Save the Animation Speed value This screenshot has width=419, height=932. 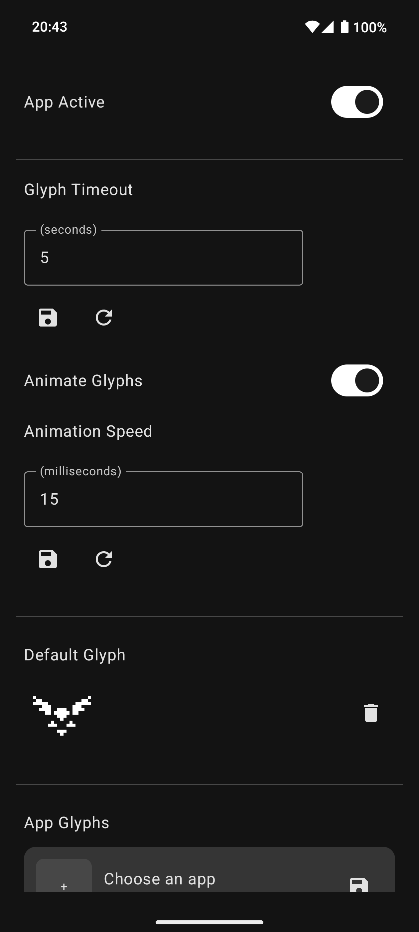(x=48, y=559)
